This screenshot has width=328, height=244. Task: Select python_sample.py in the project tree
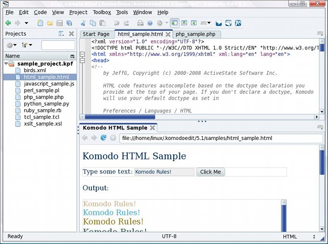[x=46, y=104]
